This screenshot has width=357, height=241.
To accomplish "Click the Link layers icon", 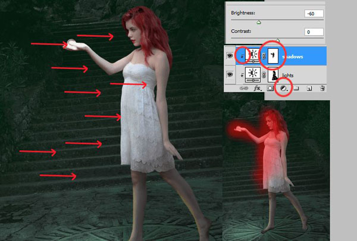I will [244, 88].
